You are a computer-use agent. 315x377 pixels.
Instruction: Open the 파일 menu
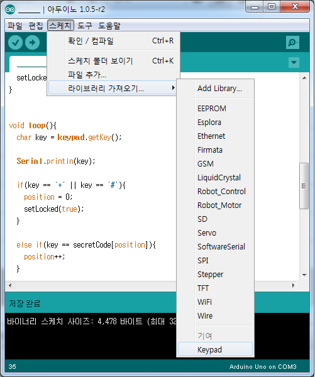[15, 26]
